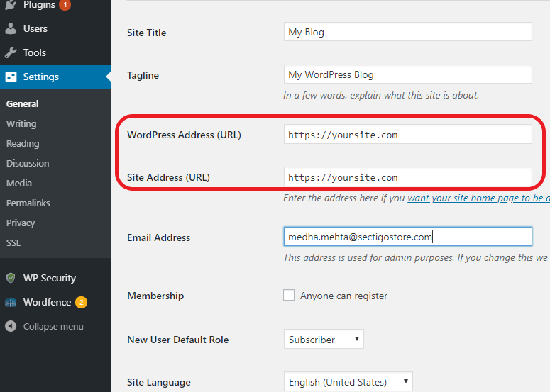Click the Plugins update count badge
This screenshot has width=550, height=392.
(x=65, y=5)
